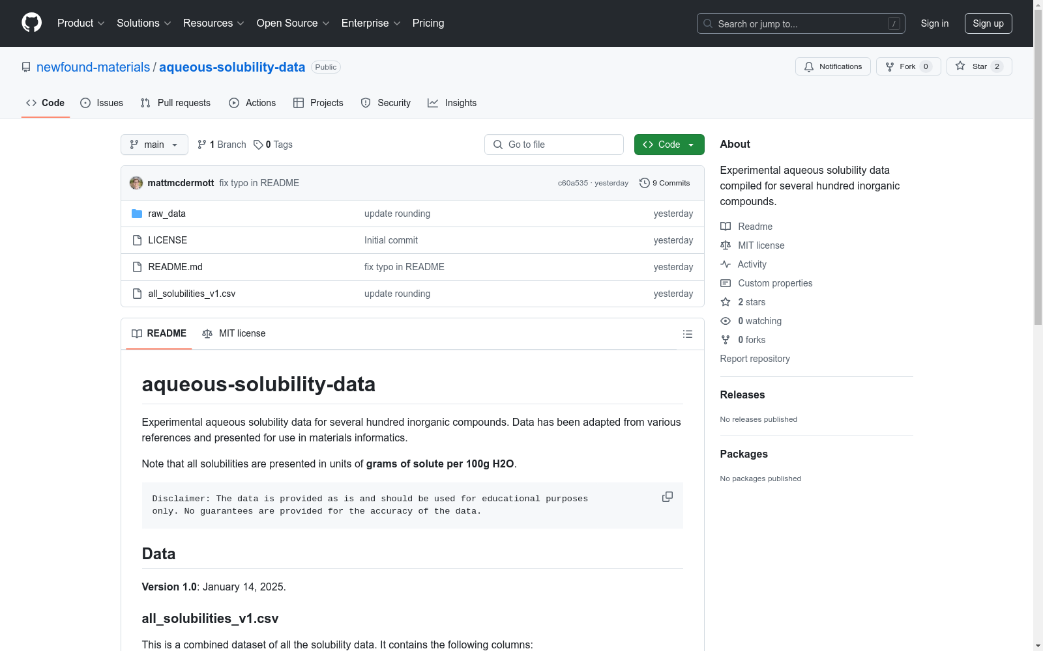
Task: Click commit hash c60a535
Action: click(x=573, y=183)
